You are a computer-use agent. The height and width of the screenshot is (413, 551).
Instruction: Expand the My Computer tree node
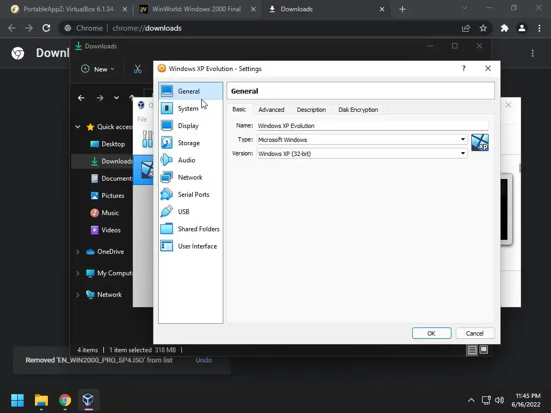77,273
